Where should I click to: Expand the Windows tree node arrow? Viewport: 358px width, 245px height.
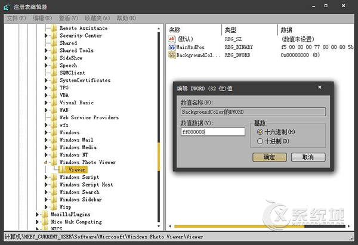pyautogui.click(x=46, y=132)
